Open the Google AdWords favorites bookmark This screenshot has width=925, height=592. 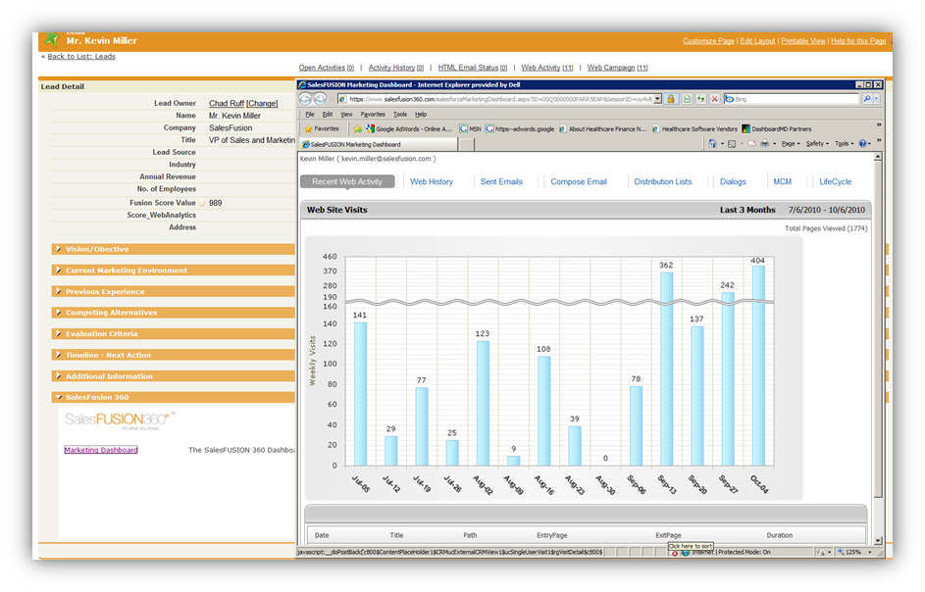(x=409, y=128)
